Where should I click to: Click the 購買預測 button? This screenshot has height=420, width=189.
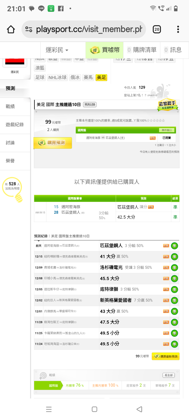pyautogui.click(x=53, y=143)
